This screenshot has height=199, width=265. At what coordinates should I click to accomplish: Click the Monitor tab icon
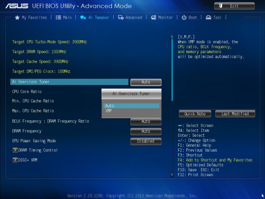(154, 17)
